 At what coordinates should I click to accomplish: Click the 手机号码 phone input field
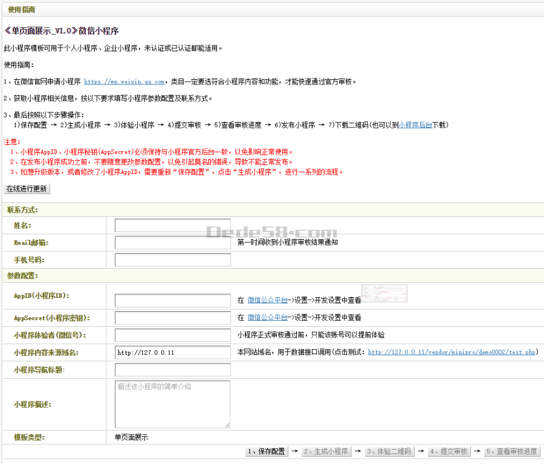point(172,259)
